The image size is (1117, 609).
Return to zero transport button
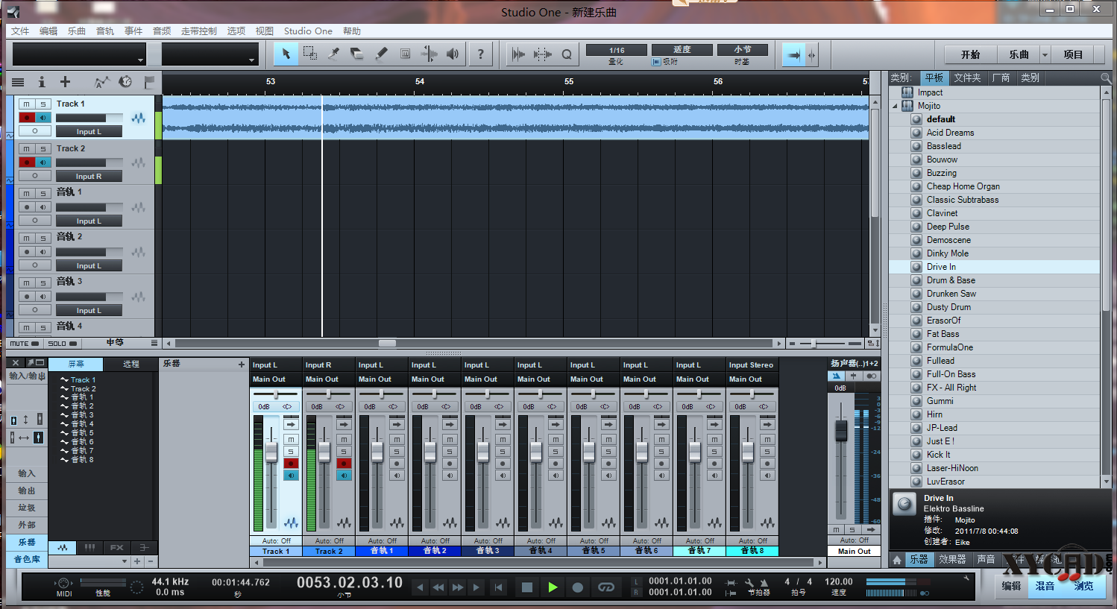[x=499, y=587]
